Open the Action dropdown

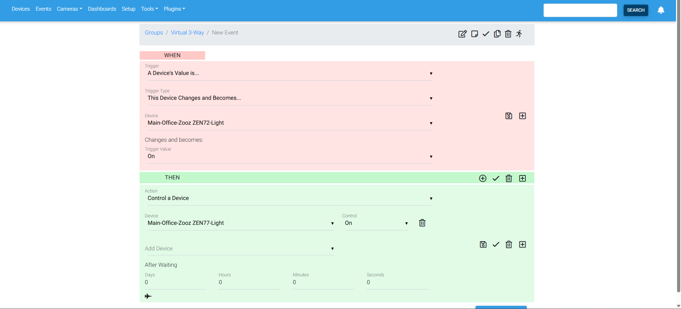pyautogui.click(x=290, y=198)
